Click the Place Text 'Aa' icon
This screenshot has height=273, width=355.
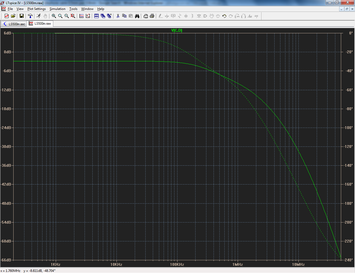pos(250,16)
